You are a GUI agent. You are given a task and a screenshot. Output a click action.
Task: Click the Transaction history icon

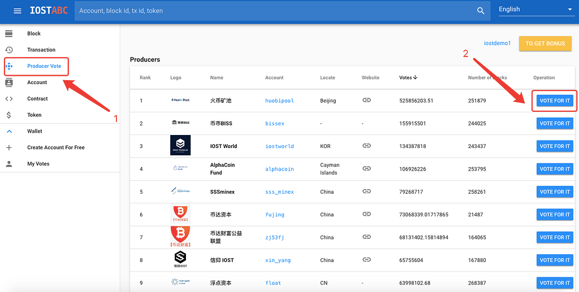(9, 50)
